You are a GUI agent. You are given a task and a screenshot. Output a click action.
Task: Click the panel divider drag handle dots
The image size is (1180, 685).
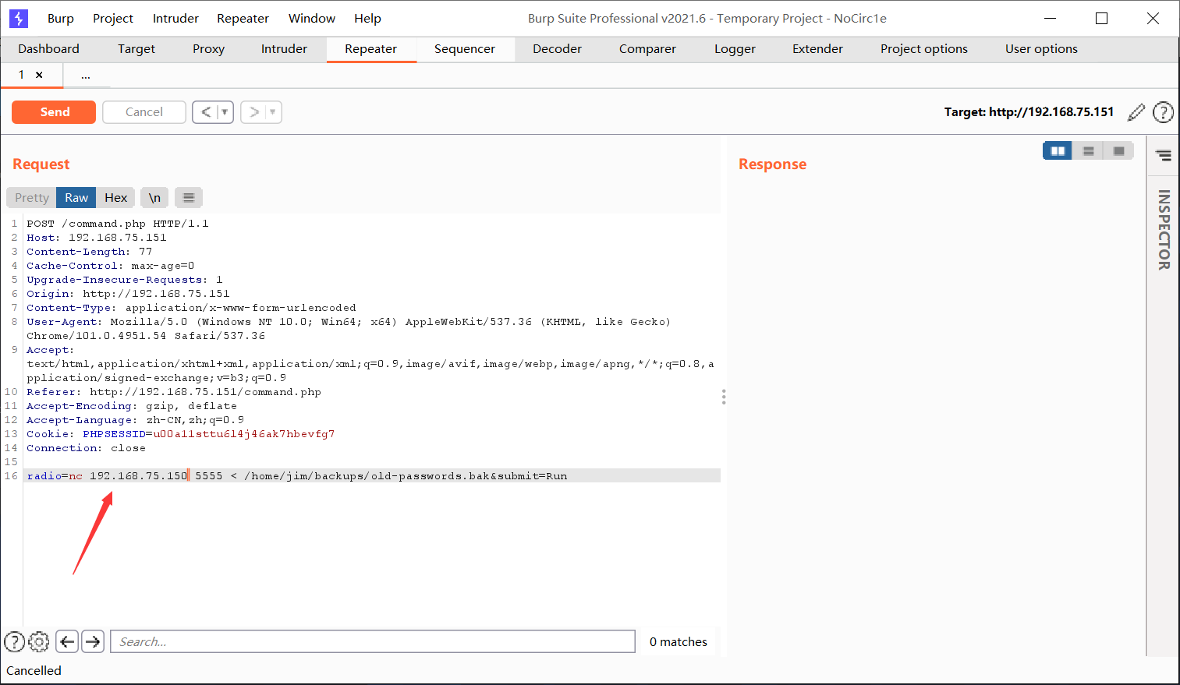[x=724, y=397]
